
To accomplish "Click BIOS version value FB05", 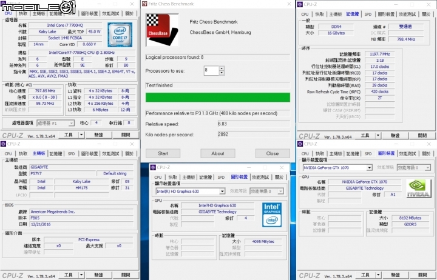I will [82, 218].
